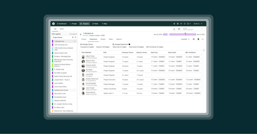Open the Awarded status dropdown

click(185, 39)
